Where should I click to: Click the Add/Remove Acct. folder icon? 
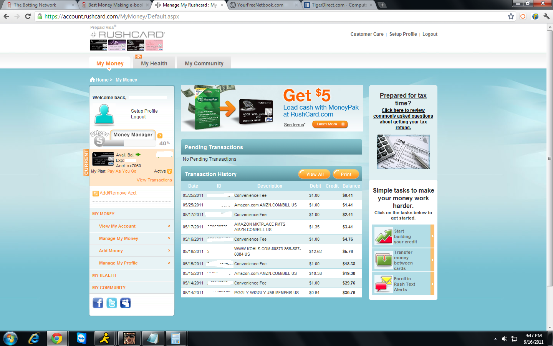coord(95,193)
